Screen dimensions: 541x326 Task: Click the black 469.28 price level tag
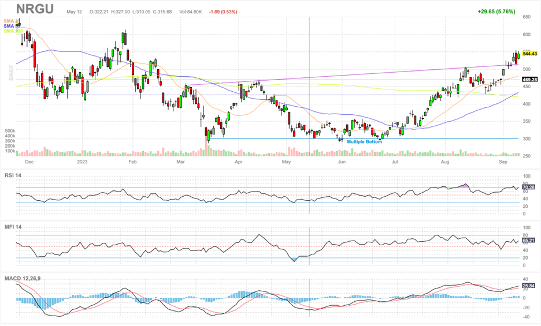529,79
